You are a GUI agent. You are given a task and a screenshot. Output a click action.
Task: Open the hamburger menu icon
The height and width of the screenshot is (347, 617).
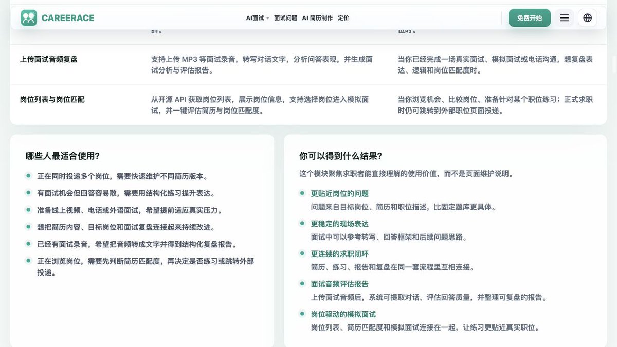564,18
